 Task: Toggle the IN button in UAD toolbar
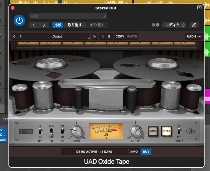(x=95, y=36)
